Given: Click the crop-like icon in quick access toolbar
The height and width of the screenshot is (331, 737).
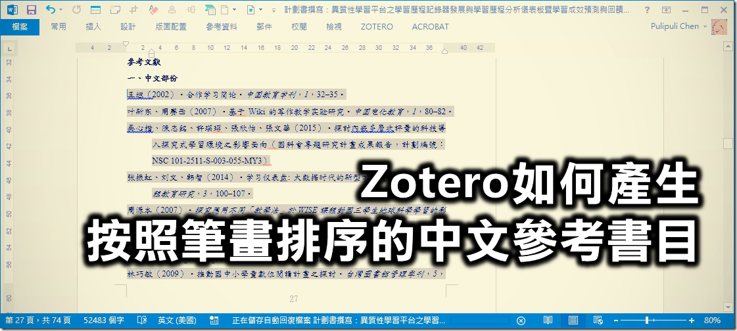Looking at the screenshot, I should click(134, 9).
